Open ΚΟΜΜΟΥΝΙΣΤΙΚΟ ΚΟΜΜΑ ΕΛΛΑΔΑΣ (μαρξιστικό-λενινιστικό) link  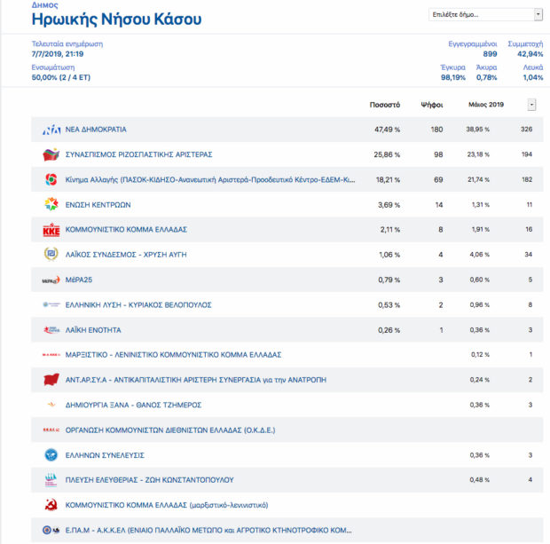coord(167,505)
